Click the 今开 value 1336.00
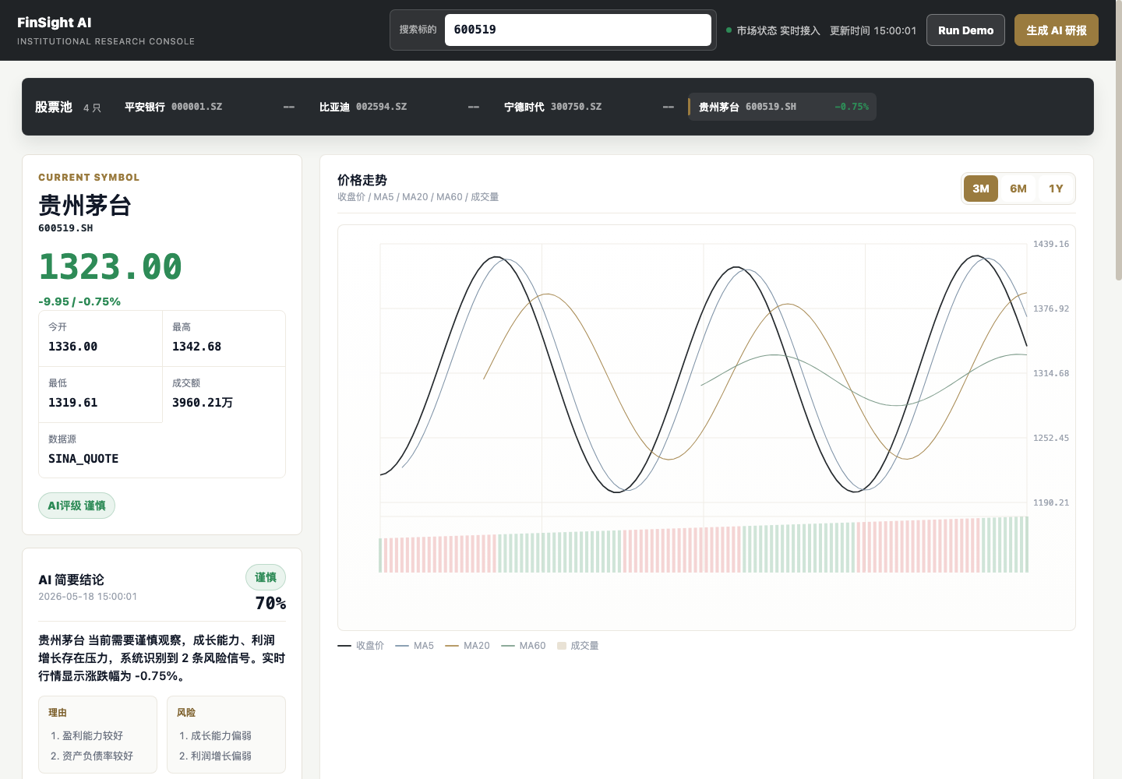Screen dimensions: 1122x779 pos(73,347)
